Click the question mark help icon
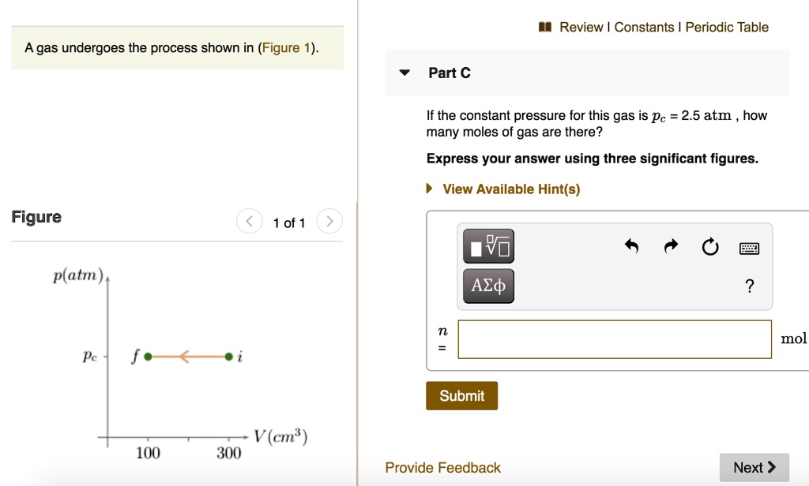809x486 pixels. coord(749,286)
